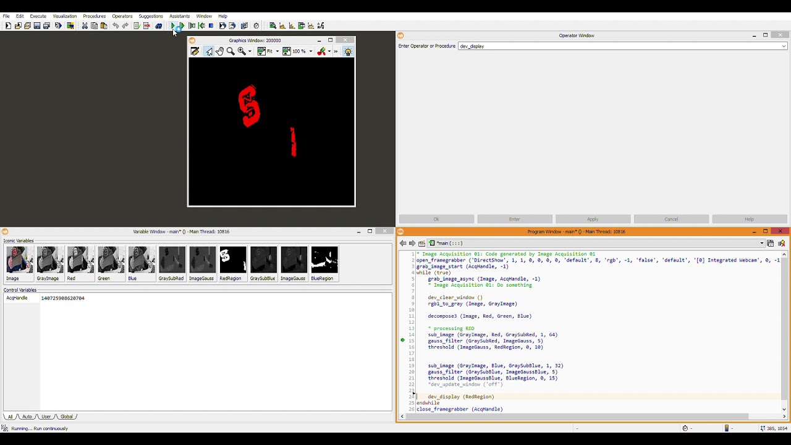
Task: Undo the last edit
Action: pos(116,25)
